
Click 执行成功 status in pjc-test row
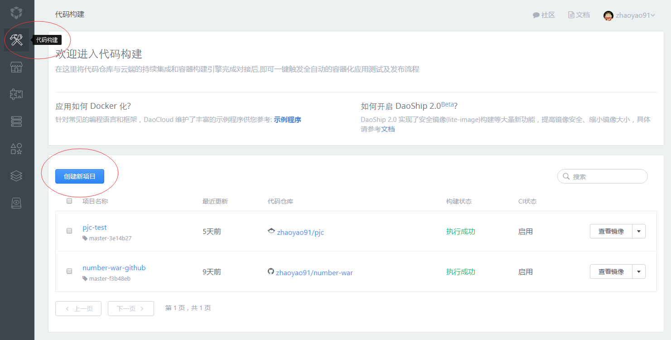click(461, 231)
